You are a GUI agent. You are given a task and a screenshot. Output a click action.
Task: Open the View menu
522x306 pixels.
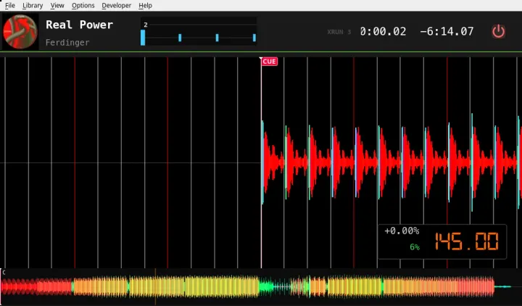click(57, 5)
